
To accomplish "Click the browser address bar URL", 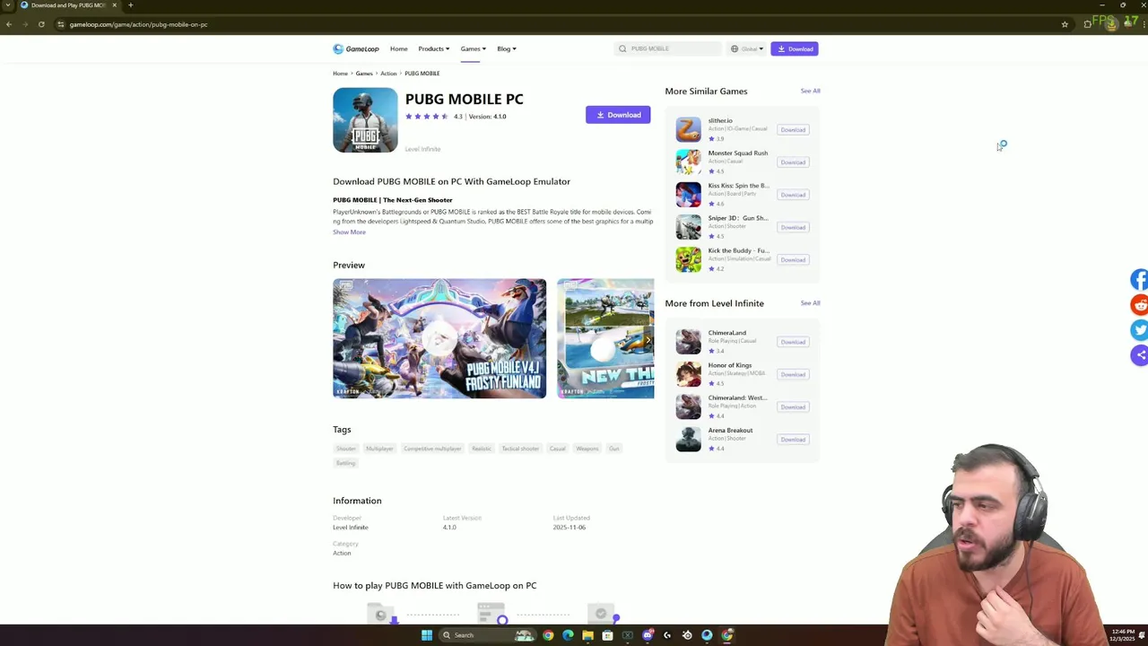I will [x=138, y=24].
